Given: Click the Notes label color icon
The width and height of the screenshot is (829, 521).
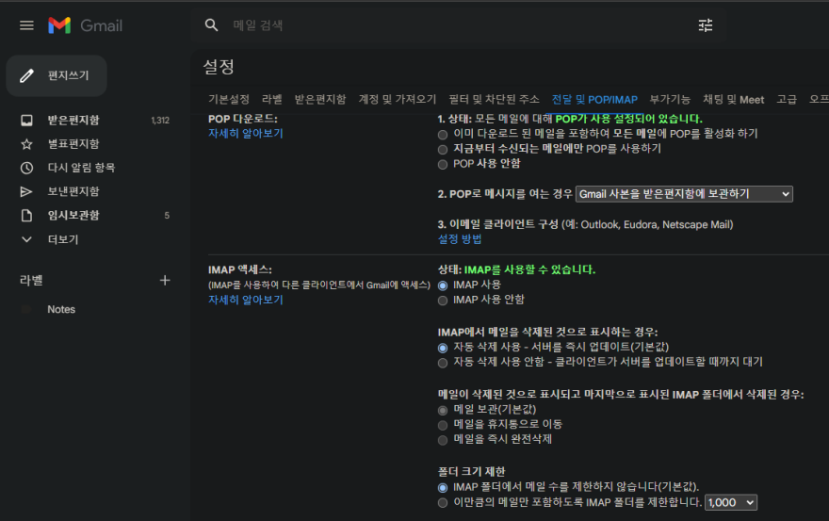Looking at the screenshot, I should point(26,309).
